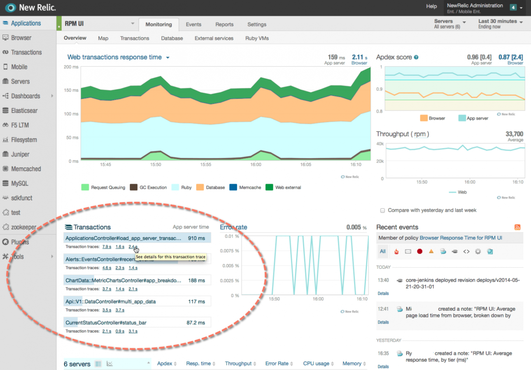This screenshot has width=531, height=370.
Task: Check Compare with yesterday and last week
Action: [383, 210]
